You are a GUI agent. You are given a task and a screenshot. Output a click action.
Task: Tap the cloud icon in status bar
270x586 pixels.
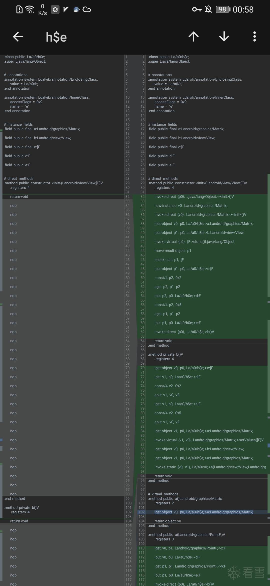(x=87, y=10)
